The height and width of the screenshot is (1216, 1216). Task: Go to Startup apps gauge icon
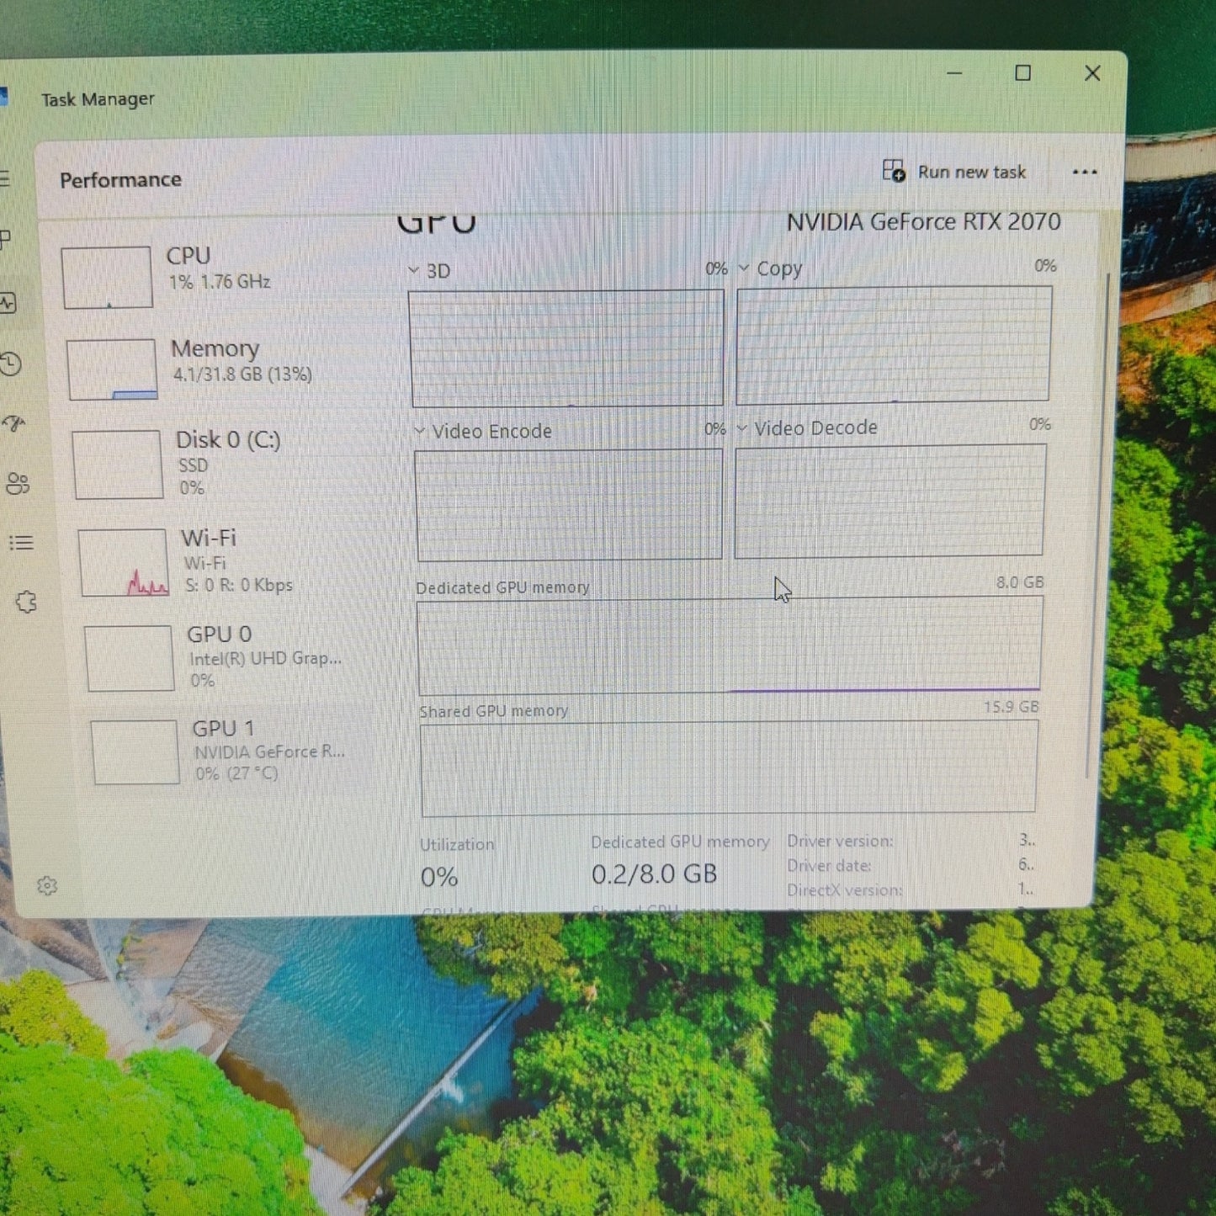click(14, 423)
